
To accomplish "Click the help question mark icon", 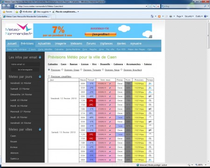I will point(205,16).
